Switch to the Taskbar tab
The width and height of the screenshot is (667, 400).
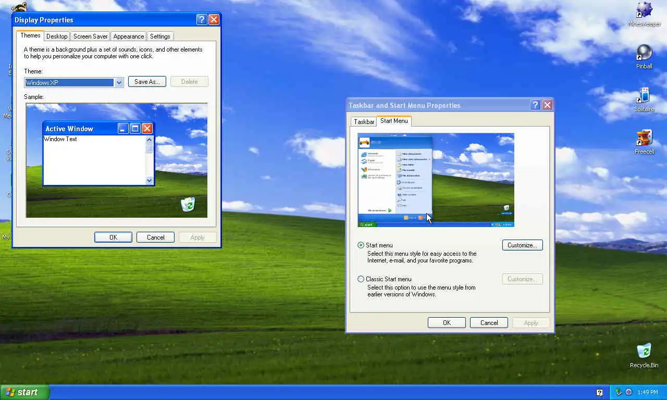pos(364,121)
